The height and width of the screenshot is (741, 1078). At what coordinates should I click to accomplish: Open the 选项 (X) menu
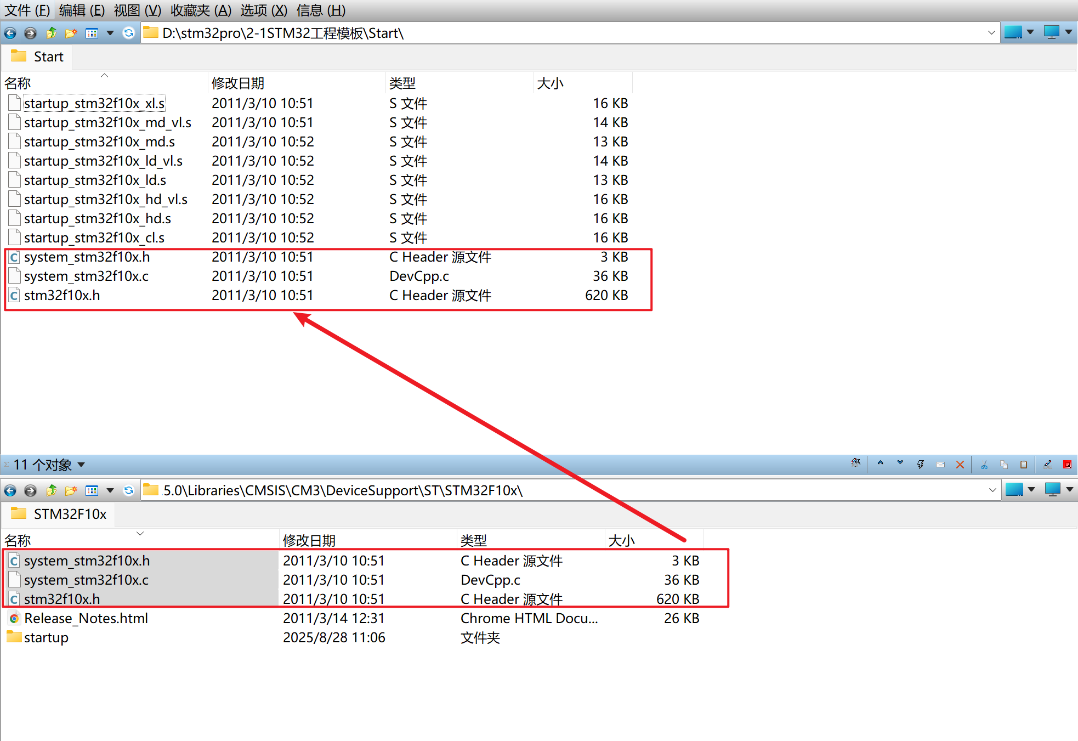click(x=264, y=10)
